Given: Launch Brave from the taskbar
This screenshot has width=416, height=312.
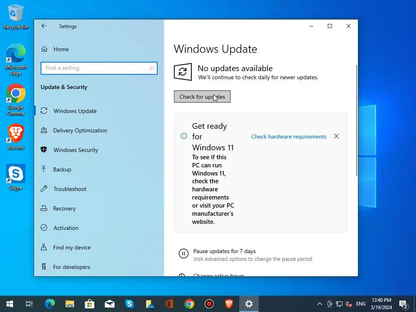Looking at the screenshot, I should 229,304.
